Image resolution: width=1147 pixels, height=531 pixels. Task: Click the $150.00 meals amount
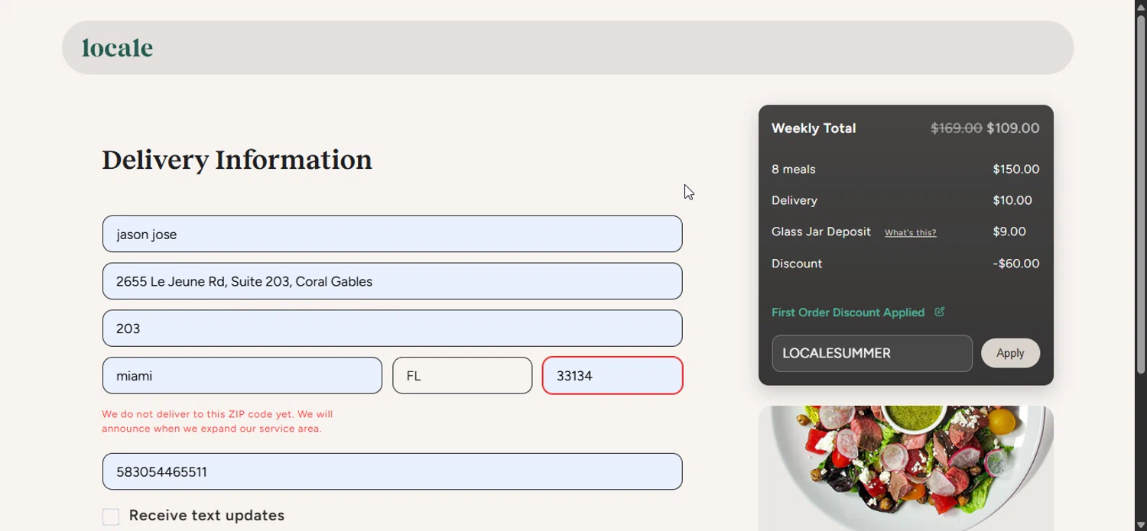1016,170
